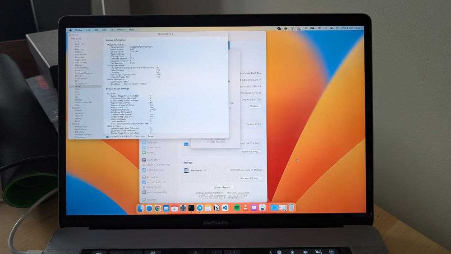Open Google Chrome in the Dock
Viewport: 451px width, 254px height.
pos(157,208)
